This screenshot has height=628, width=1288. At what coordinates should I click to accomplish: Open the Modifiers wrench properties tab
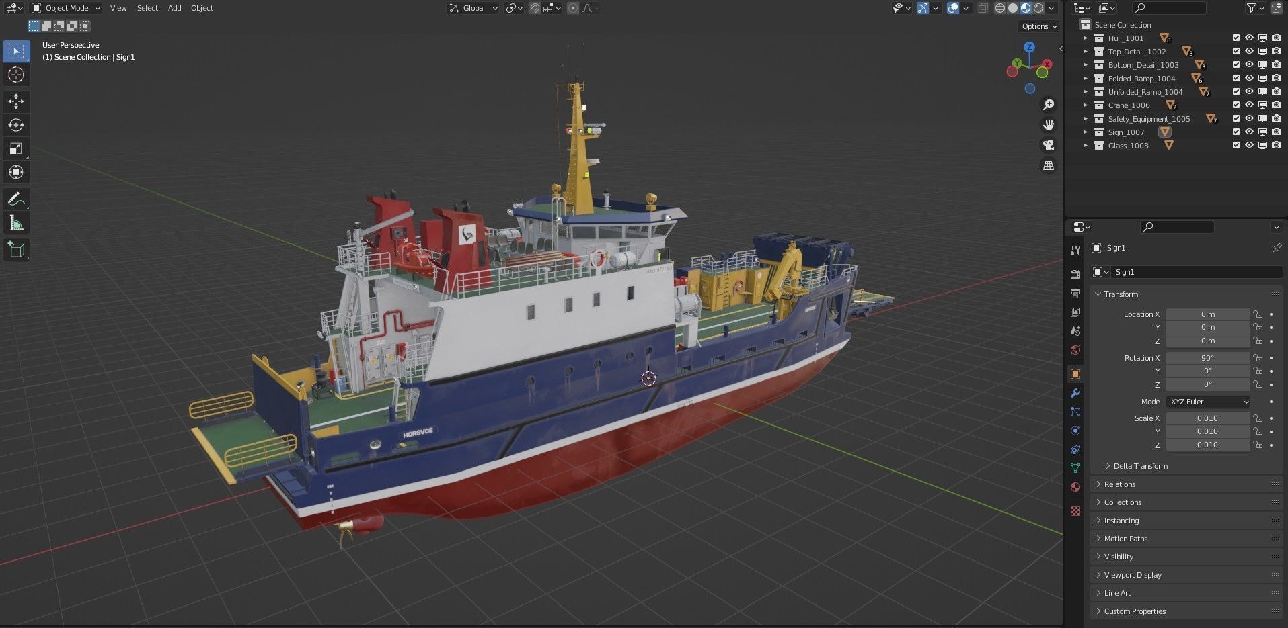click(1075, 393)
